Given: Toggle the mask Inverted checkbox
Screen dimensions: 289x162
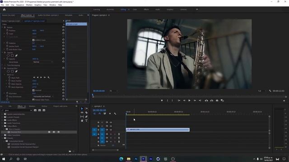Looking at the screenshot, I should 33,90.
